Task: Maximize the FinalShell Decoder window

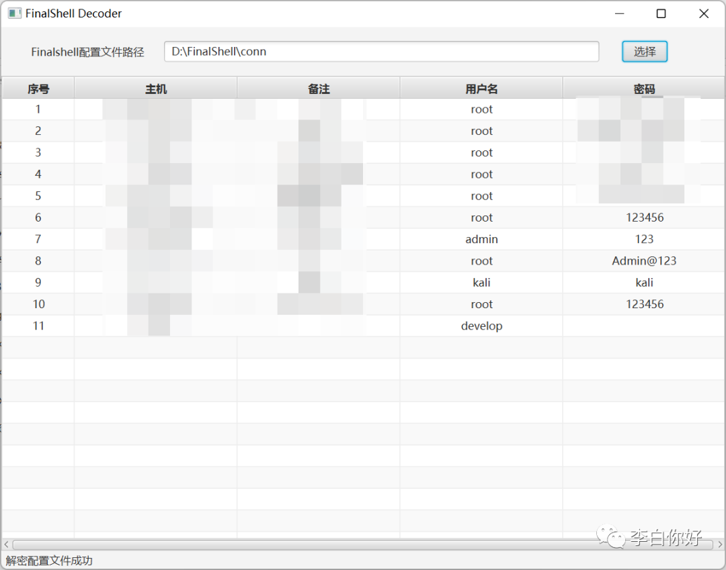Action: 661,13
